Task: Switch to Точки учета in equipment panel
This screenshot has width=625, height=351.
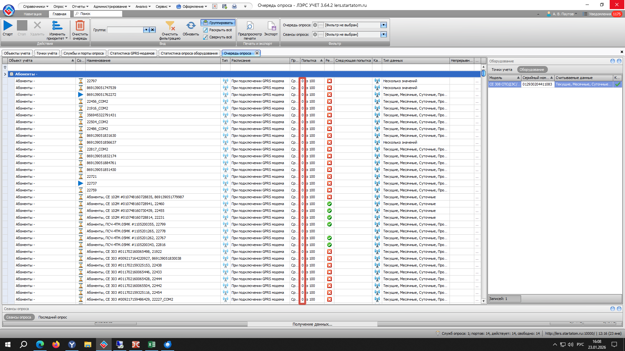Action: 502,70
